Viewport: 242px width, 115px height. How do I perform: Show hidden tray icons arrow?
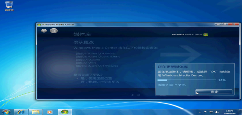pos(200,112)
